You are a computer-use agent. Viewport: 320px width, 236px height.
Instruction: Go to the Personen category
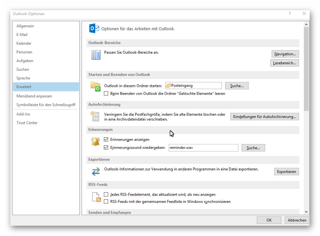(46, 52)
